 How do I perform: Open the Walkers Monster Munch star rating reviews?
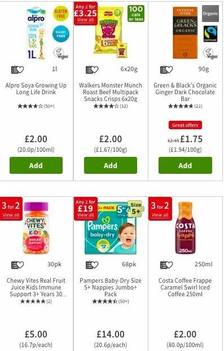pos(111,106)
